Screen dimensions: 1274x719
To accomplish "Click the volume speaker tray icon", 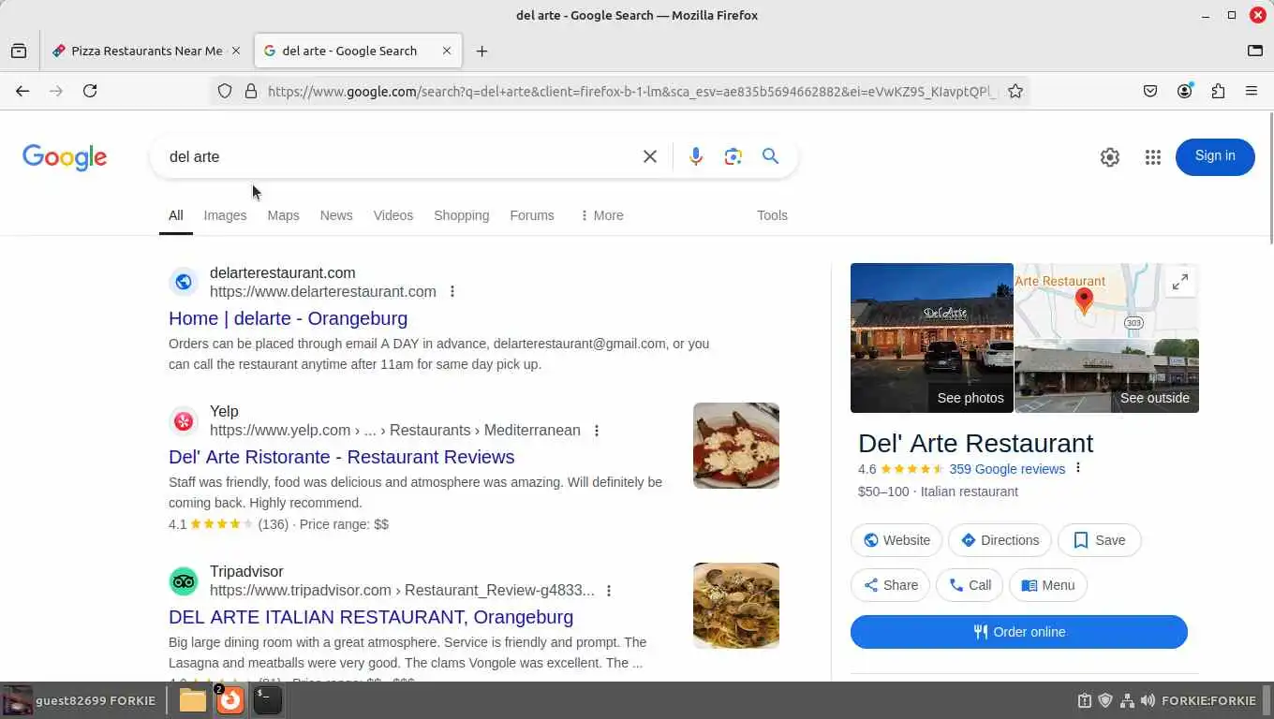I will [x=1148, y=700].
